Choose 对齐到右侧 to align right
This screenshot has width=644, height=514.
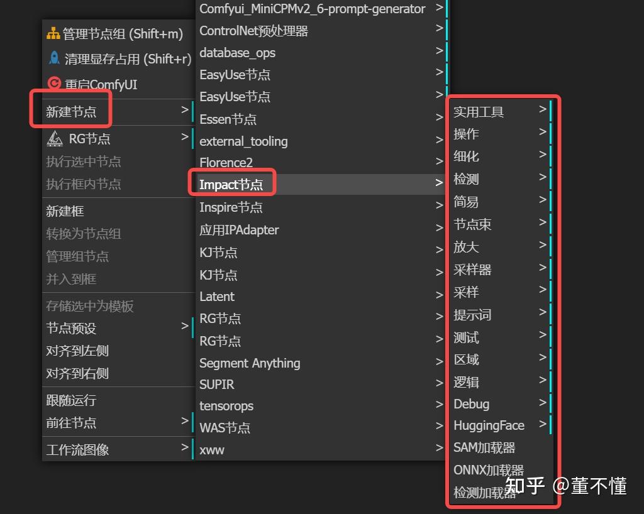[x=118, y=374]
